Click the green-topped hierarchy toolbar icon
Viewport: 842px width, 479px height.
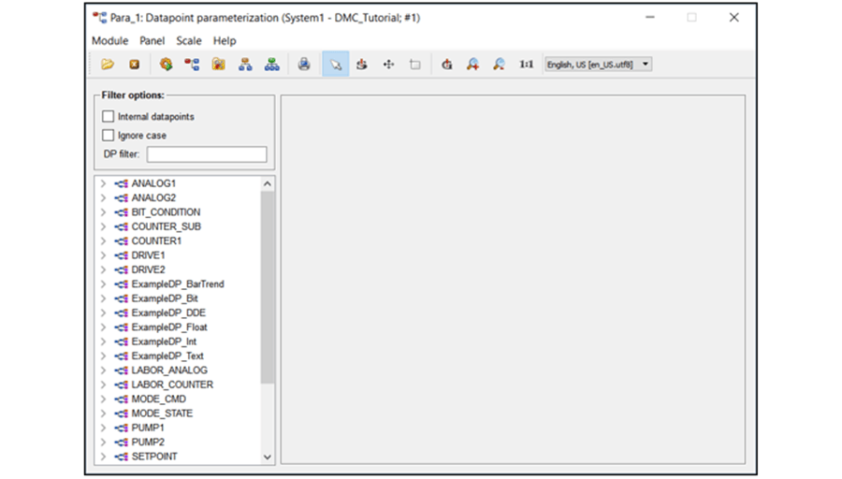[x=271, y=65]
